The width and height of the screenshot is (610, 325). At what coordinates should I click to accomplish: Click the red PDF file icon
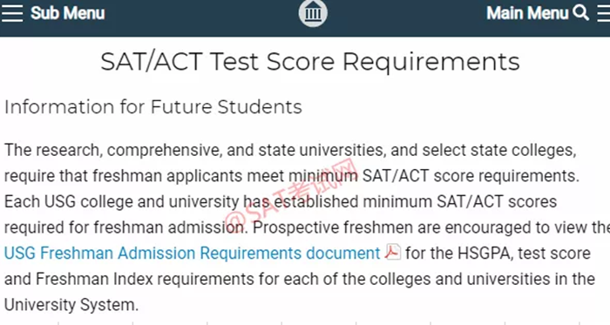(x=392, y=252)
